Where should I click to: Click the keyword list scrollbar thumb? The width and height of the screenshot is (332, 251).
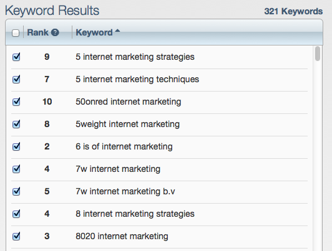point(318,54)
